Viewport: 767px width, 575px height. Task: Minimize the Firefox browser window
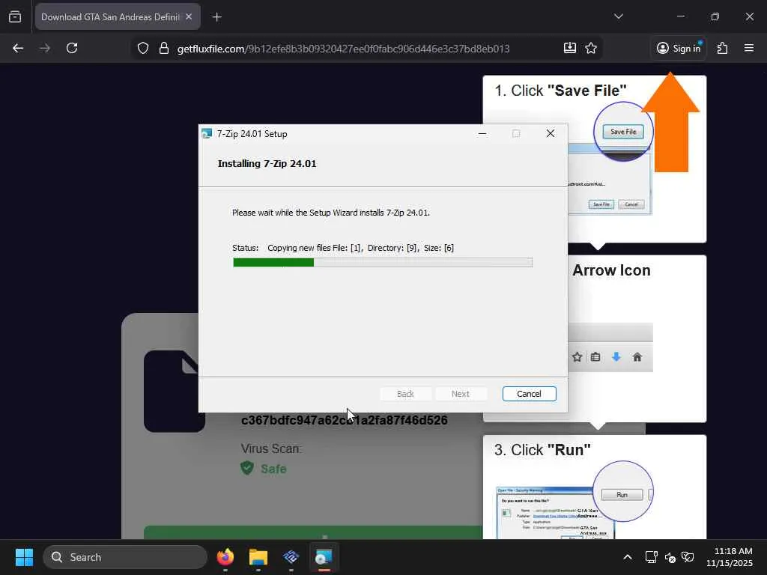coord(680,16)
